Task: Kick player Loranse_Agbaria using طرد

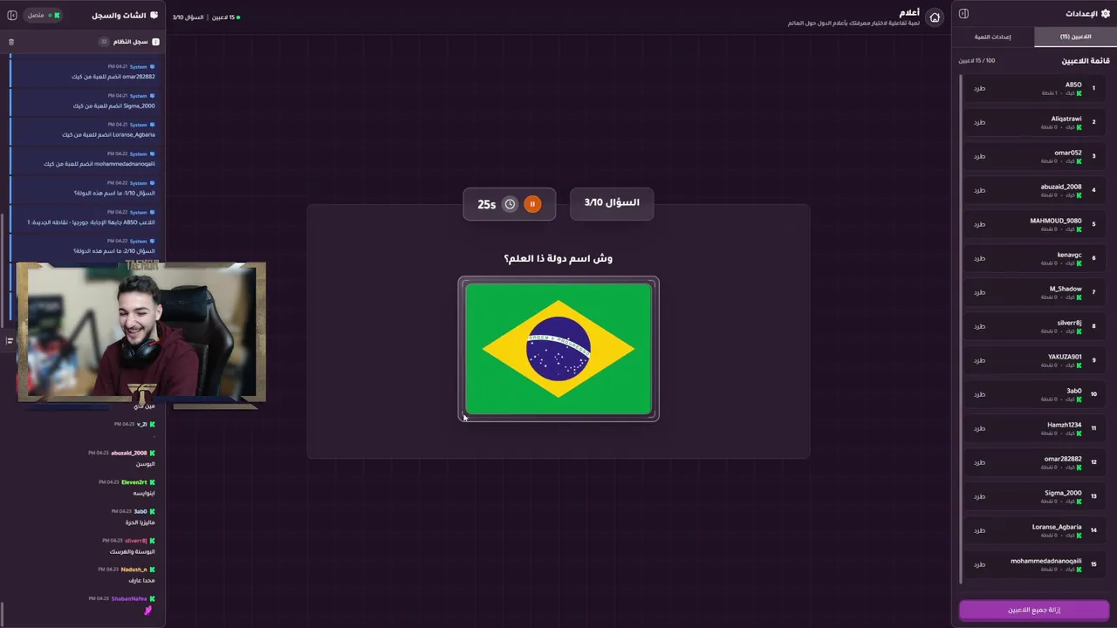Action: 979,530
